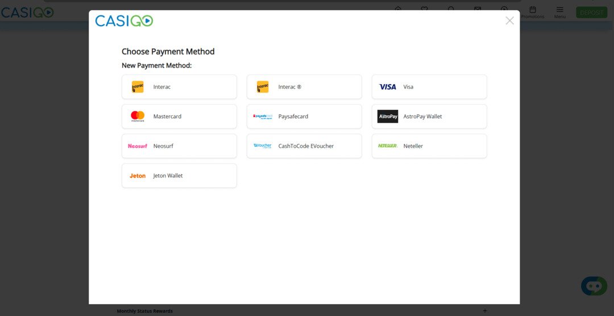Click the CasiGO logo in page header
Viewport: 614px width, 316px height.
pyautogui.click(x=27, y=13)
